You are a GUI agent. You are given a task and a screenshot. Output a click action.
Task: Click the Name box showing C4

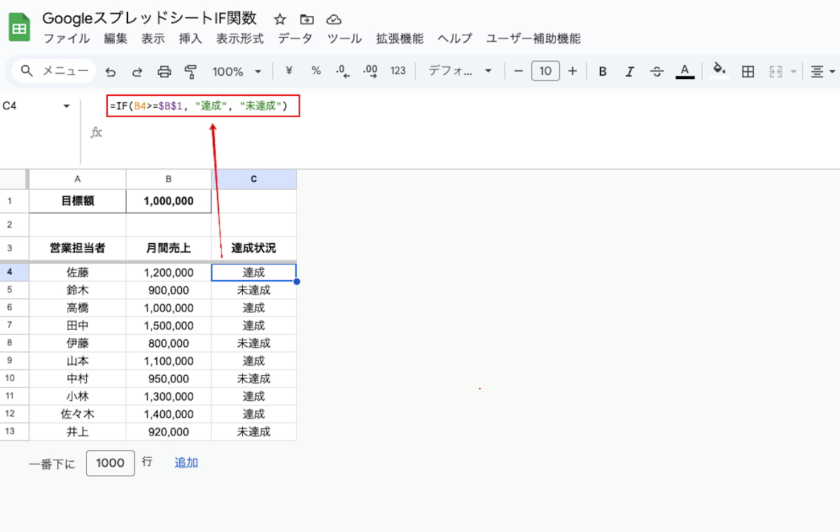pyautogui.click(x=31, y=106)
